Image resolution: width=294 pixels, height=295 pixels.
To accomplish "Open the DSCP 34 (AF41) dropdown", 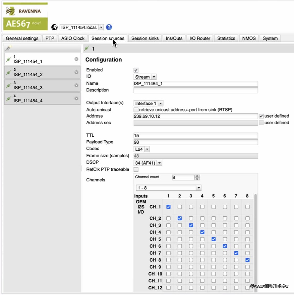I will point(148,163).
